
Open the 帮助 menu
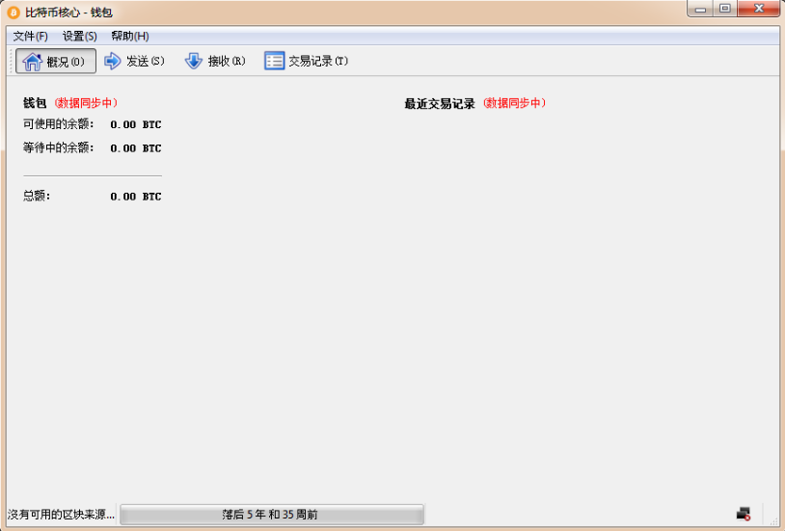coord(129,36)
